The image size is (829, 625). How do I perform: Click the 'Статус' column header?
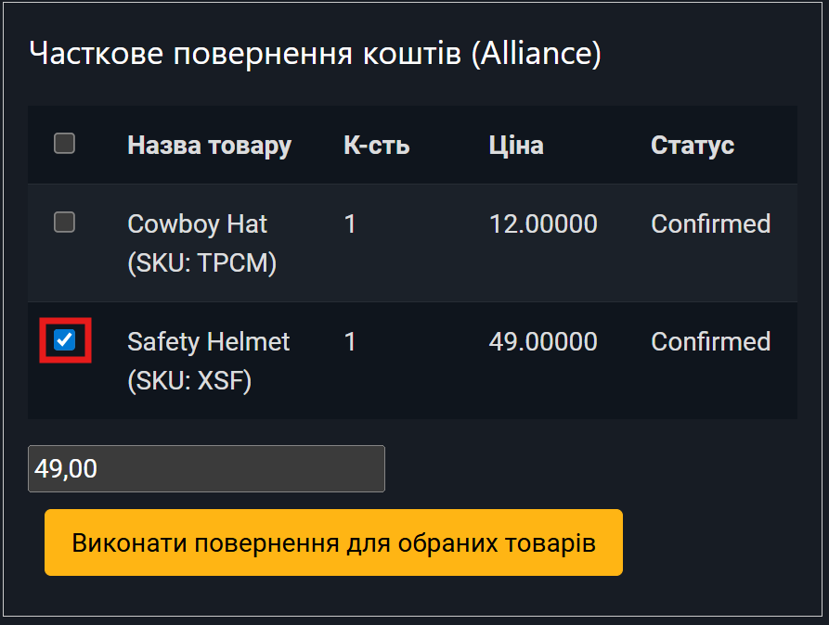693,146
